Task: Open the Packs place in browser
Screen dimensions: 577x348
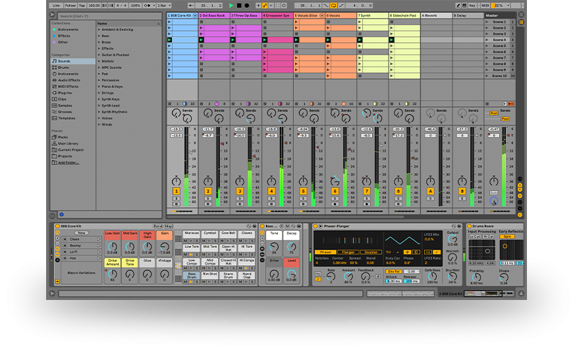Action: click(63, 137)
